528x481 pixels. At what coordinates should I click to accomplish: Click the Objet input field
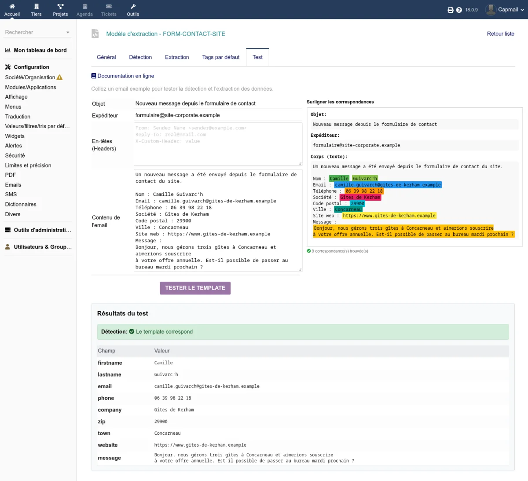[218, 103]
